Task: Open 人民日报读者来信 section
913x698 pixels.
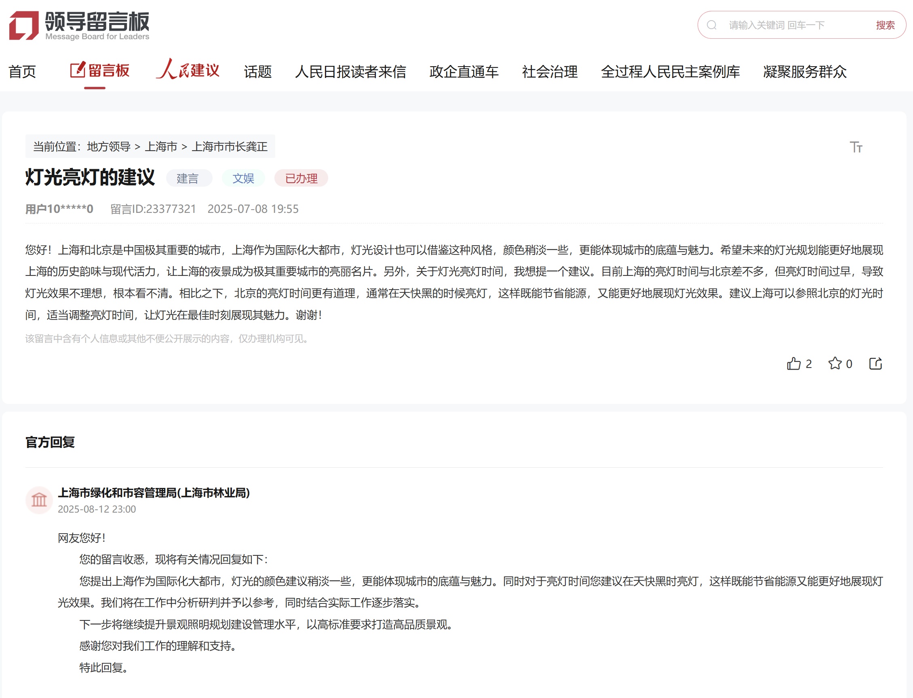Action: 350,71
